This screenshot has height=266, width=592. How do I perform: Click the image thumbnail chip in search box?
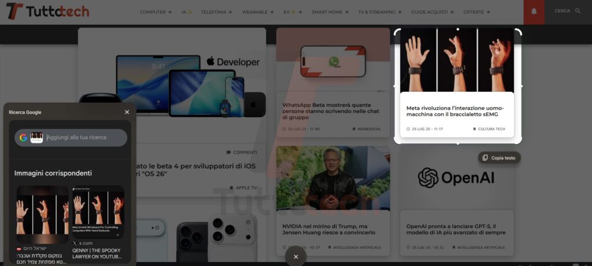36,137
